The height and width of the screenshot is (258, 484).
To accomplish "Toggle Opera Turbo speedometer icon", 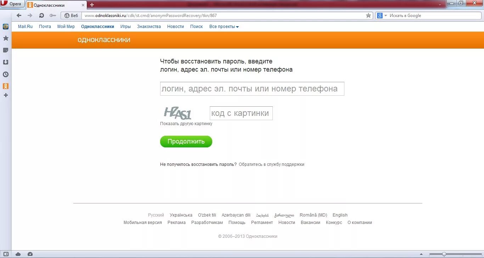I will point(30,254).
